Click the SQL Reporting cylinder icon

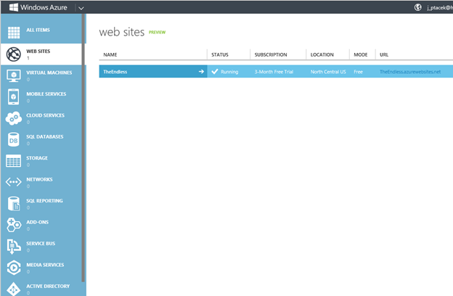(x=14, y=204)
